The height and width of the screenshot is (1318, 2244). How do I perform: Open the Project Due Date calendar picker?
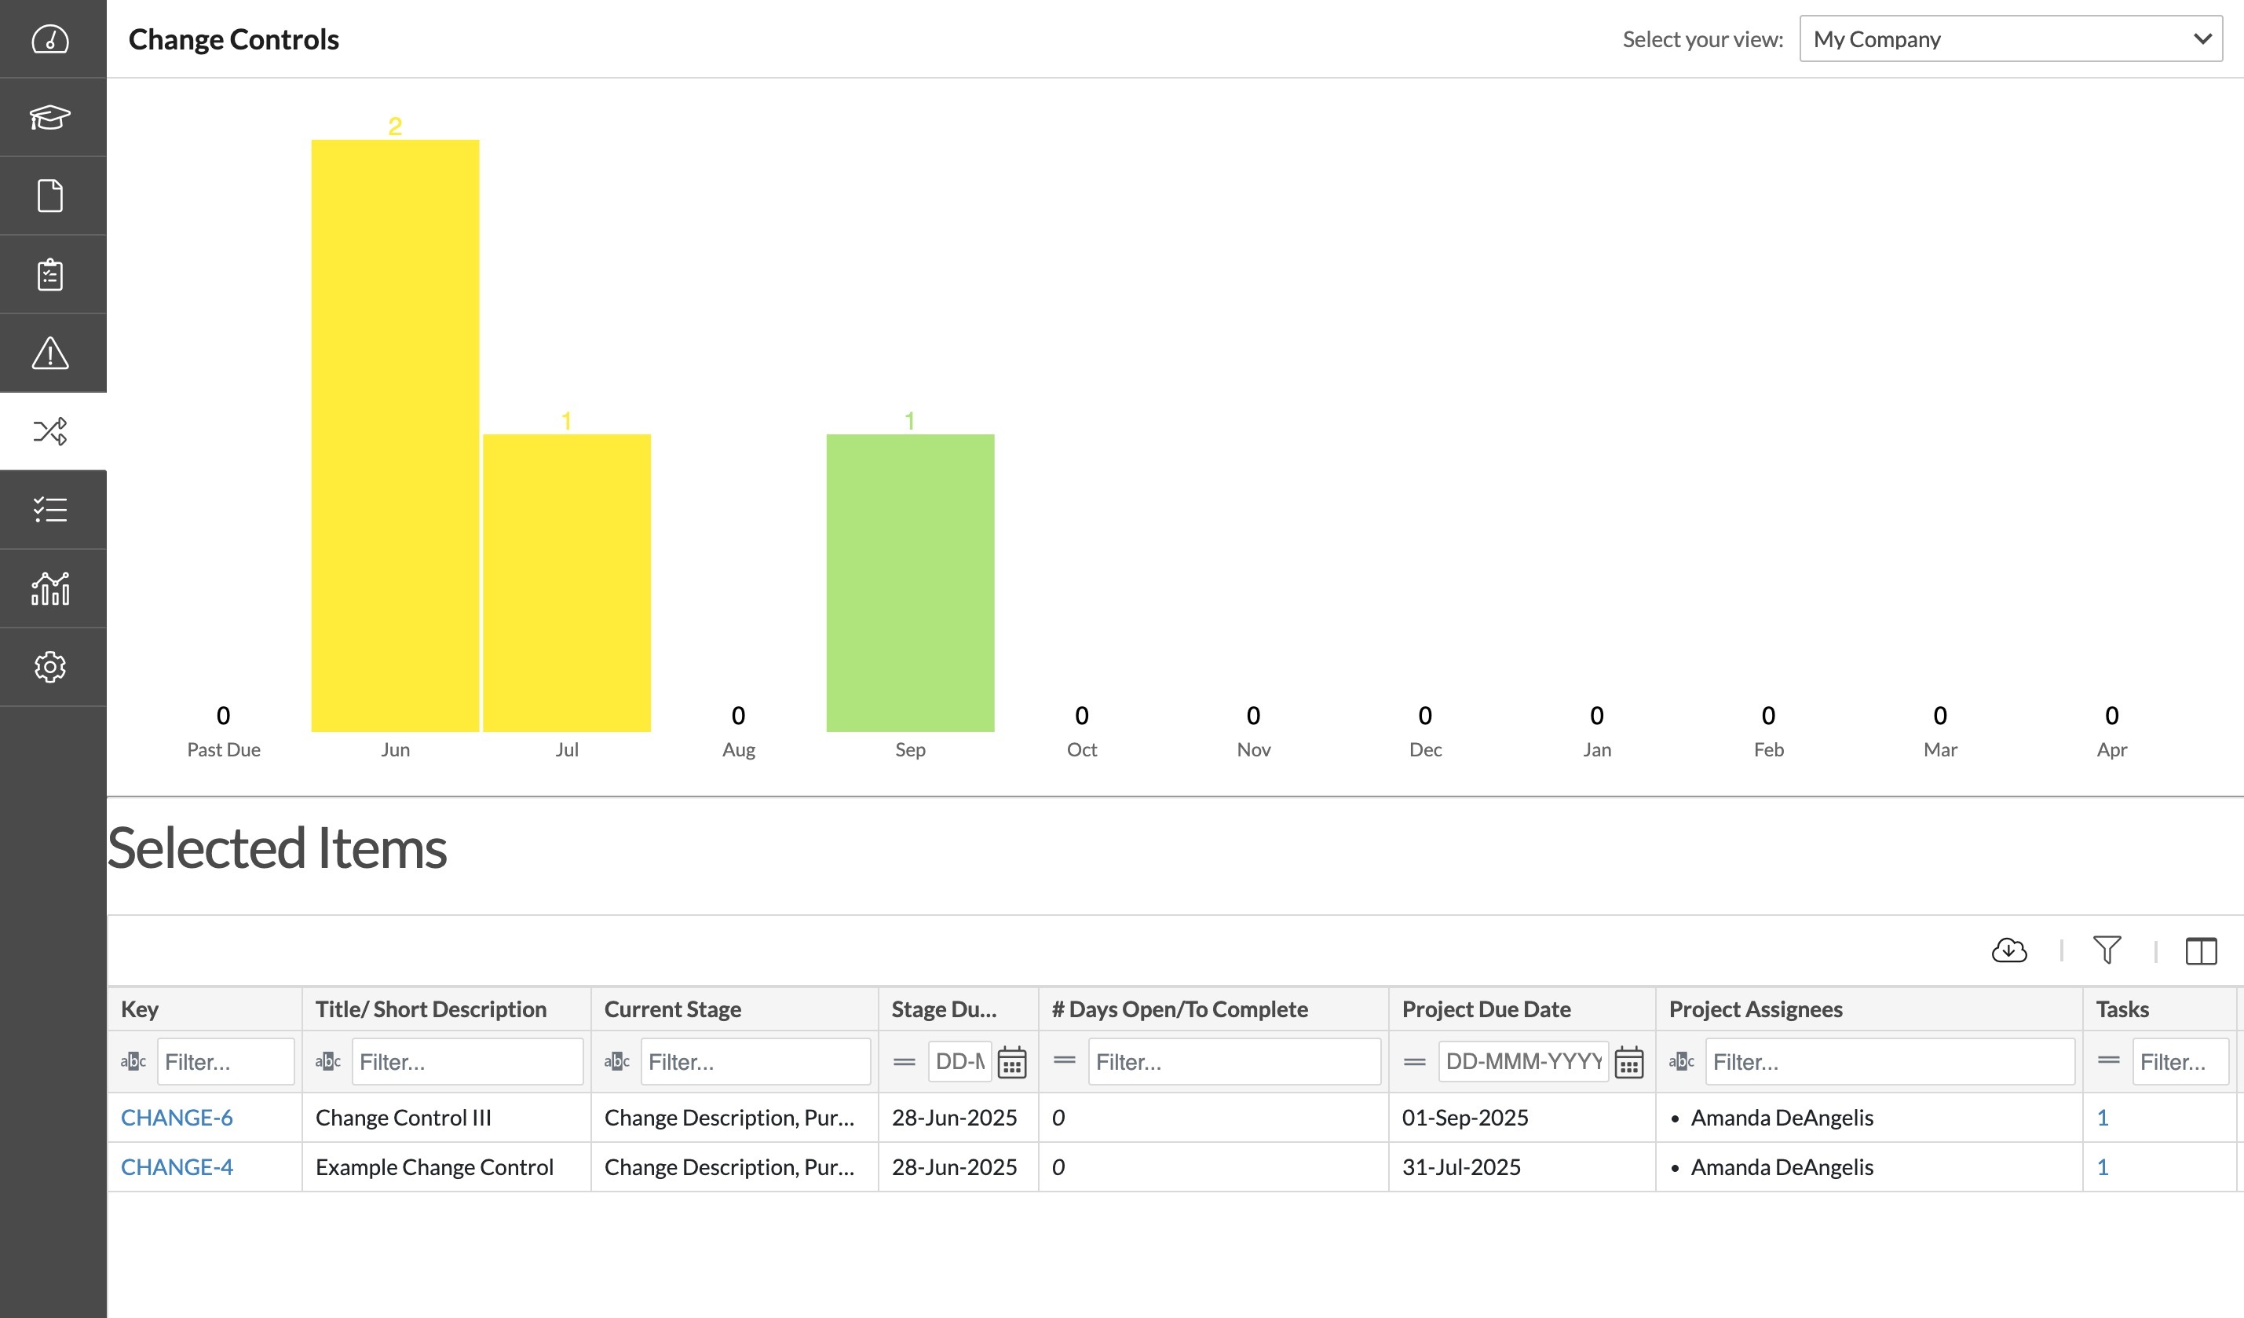tap(1629, 1061)
